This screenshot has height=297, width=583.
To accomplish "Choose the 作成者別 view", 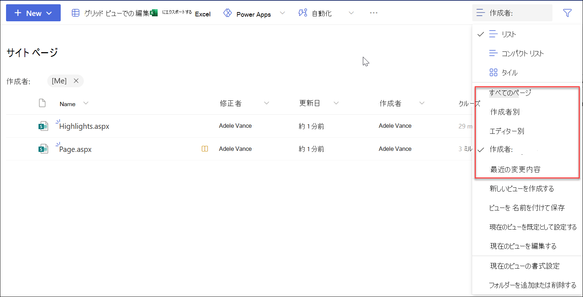I will click(505, 112).
